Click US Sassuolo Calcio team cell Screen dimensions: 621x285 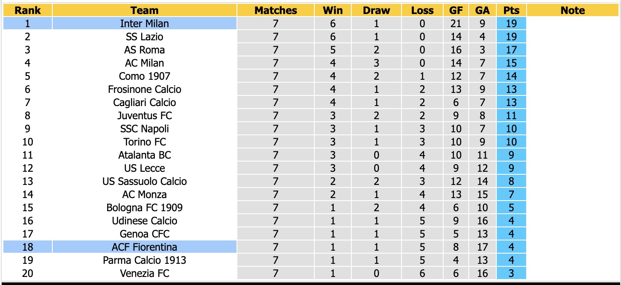(x=145, y=181)
